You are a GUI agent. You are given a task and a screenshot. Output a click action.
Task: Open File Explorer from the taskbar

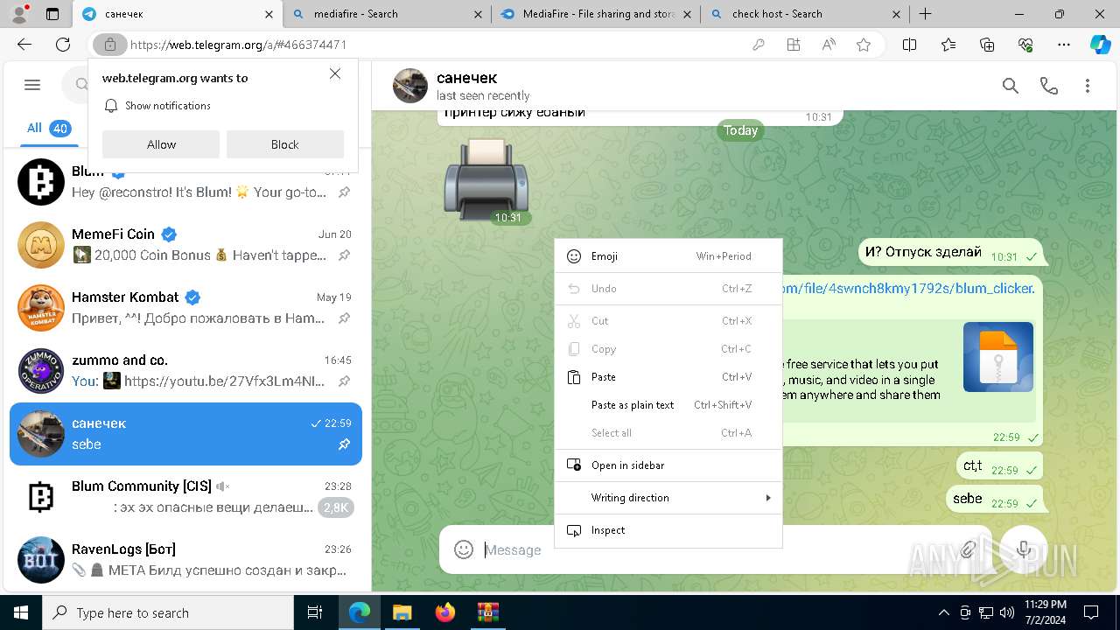402,612
